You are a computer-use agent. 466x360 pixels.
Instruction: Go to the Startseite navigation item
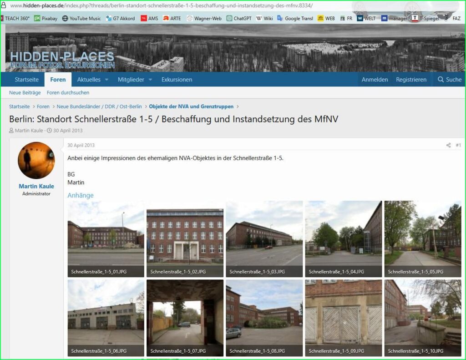(x=26, y=80)
